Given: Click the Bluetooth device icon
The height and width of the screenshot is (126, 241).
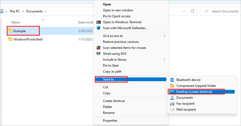Looking at the screenshot, I should click(172, 80).
